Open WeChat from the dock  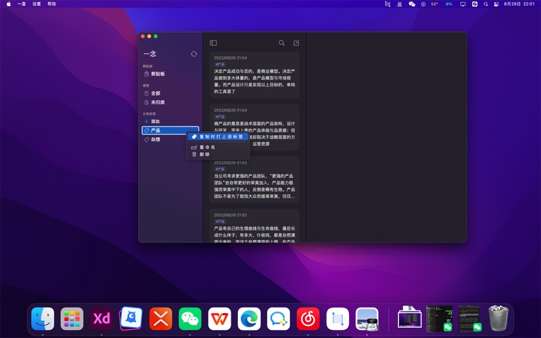coord(190,318)
